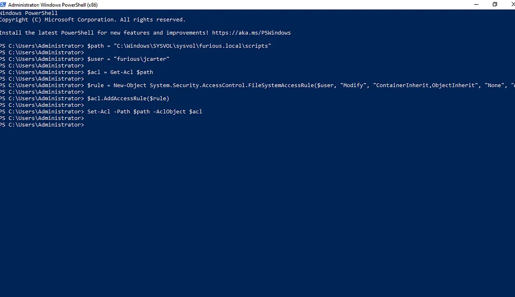Click the SYSVOL scripts path string
Viewport: 515px width, 297px height.
pyautogui.click(x=192, y=46)
